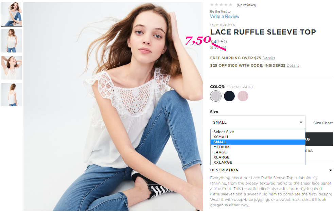
Task: Collapse the Description section arrow
Action: click(331, 170)
